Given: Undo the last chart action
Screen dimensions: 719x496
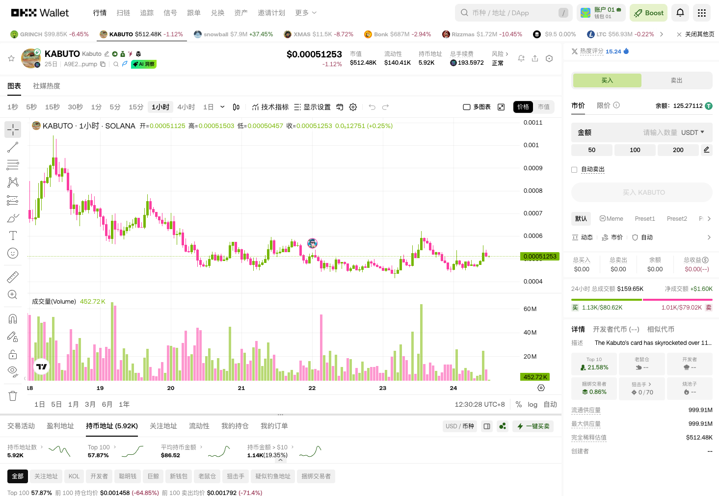Looking at the screenshot, I should (373, 107).
